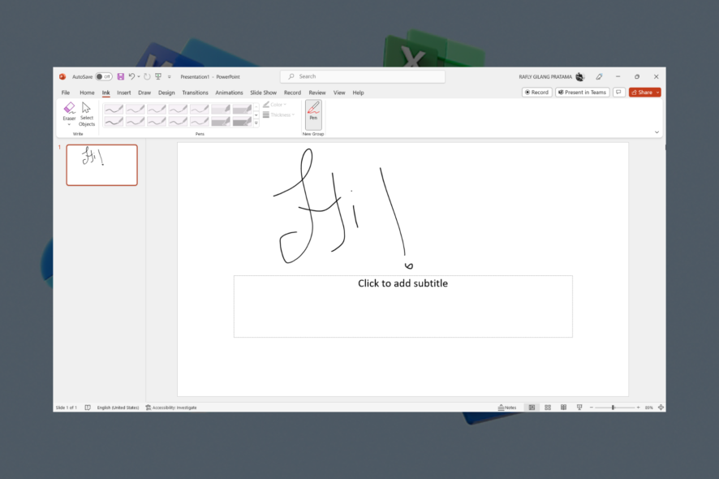The width and height of the screenshot is (719, 479).
Task: Click the Present in Teams button
Action: click(x=582, y=92)
